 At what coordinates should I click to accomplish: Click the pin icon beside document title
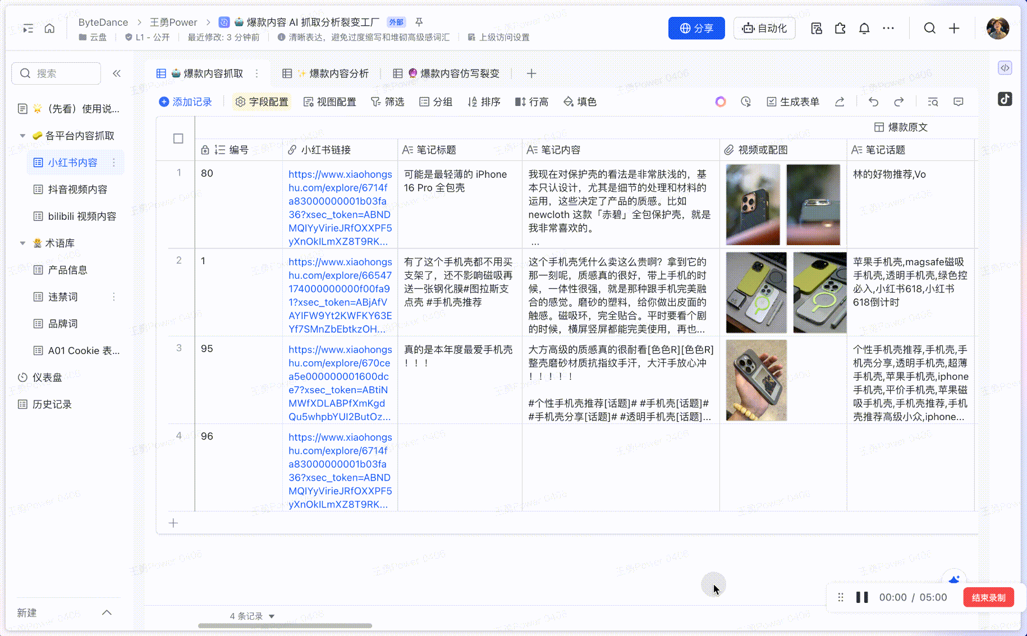(419, 22)
